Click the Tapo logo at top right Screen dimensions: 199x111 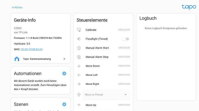coord(189,7)
